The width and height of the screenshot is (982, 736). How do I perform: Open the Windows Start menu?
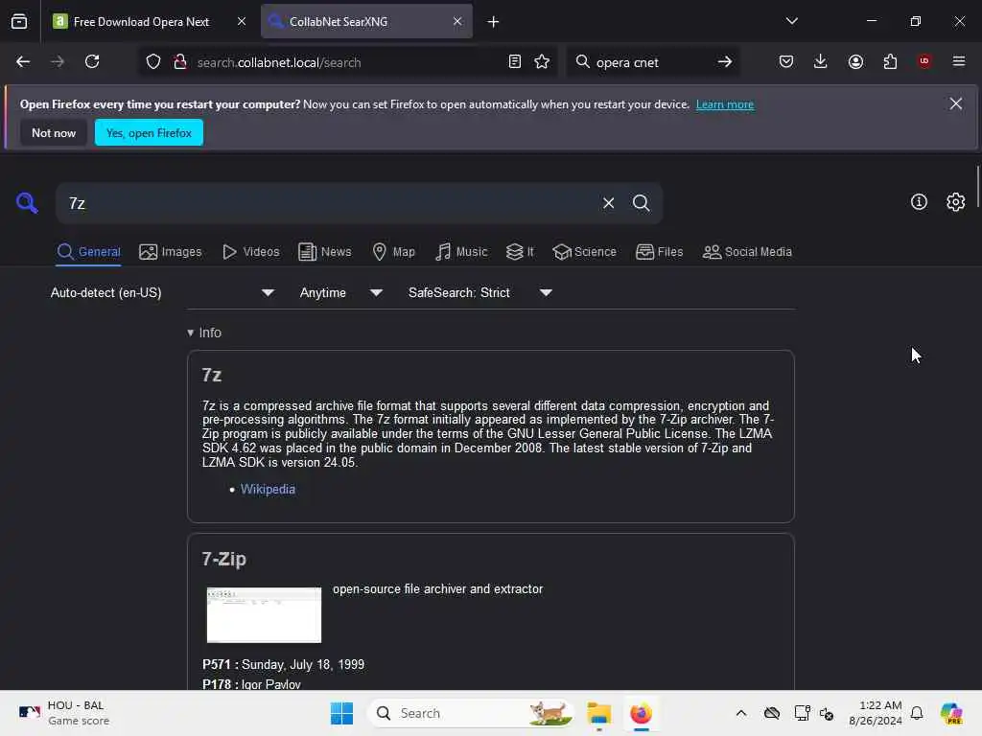pos(341,713)
